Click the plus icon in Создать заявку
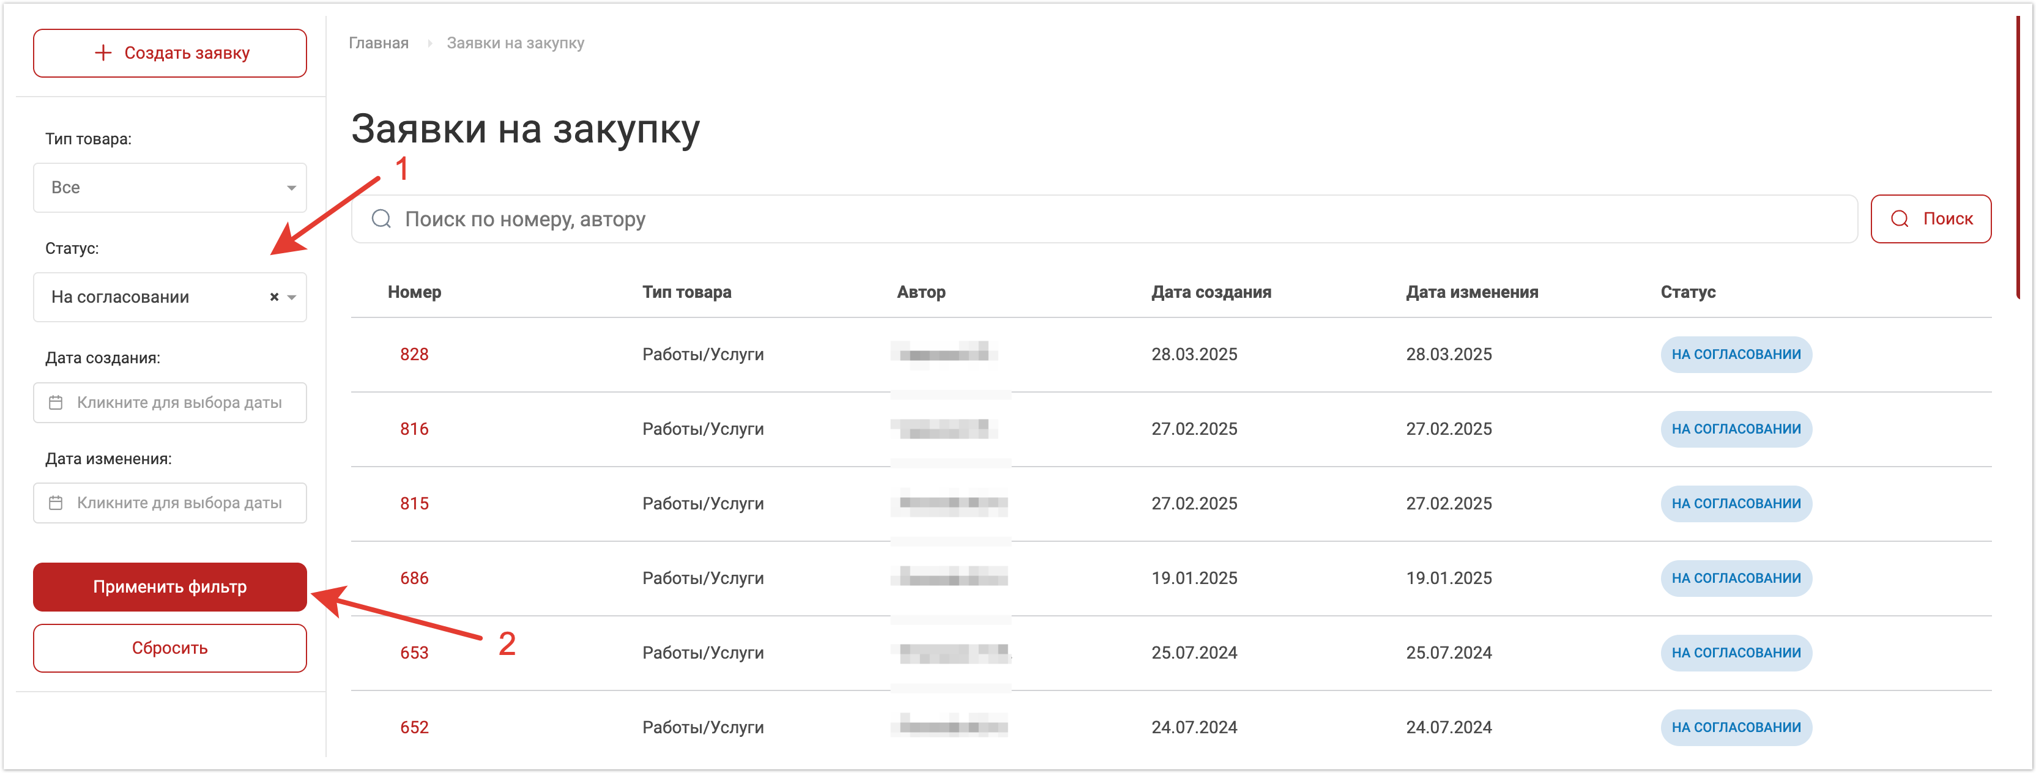 [103, 53]
